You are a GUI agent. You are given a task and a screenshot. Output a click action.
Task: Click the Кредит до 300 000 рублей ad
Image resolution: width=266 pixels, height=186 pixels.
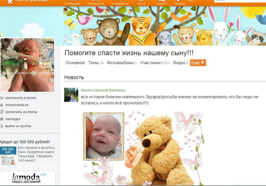(x=25, y=142)
